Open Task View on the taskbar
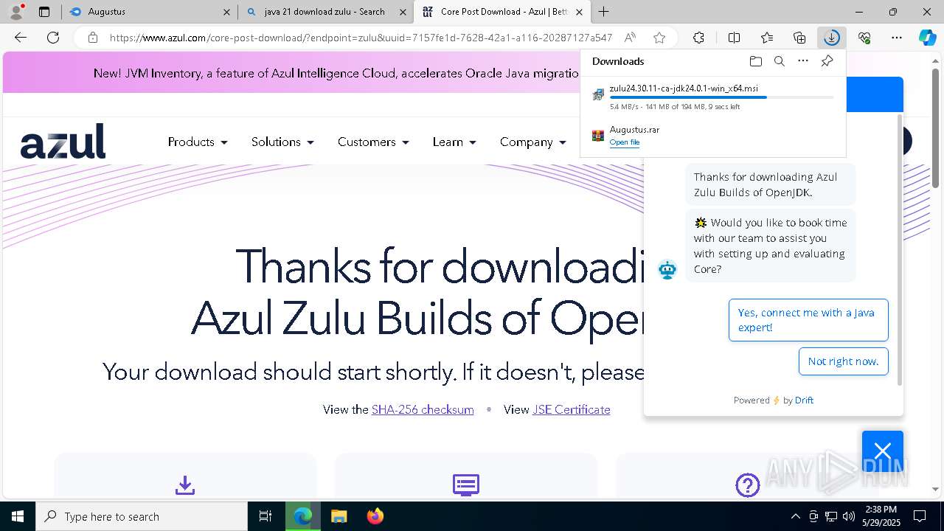944x531 pixels. [x=266, y=516]
